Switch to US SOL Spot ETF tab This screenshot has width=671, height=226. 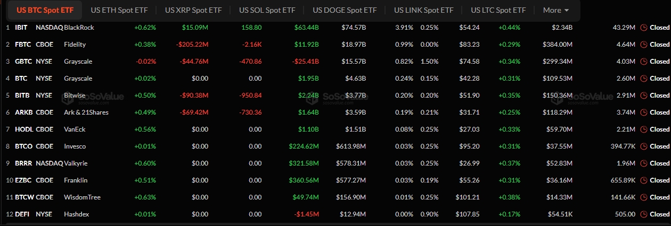point(267,10)
